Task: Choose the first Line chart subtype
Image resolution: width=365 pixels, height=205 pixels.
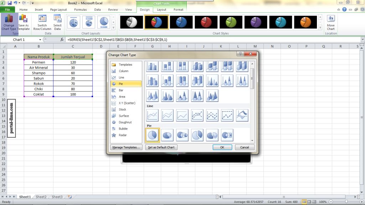Action: pyautogui.click(x=153, y=115)
